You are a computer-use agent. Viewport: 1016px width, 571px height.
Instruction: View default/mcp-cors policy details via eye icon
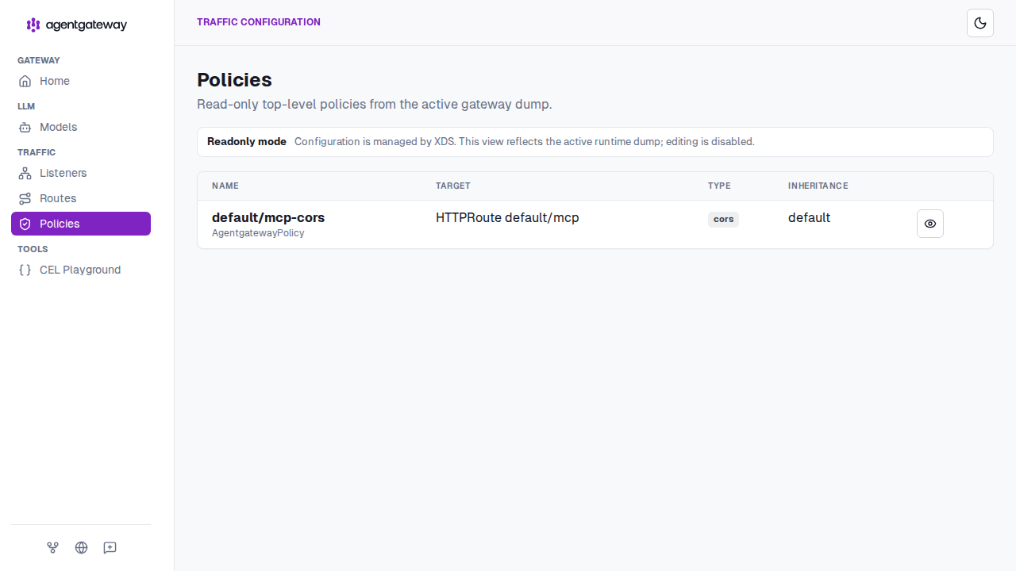930,224
